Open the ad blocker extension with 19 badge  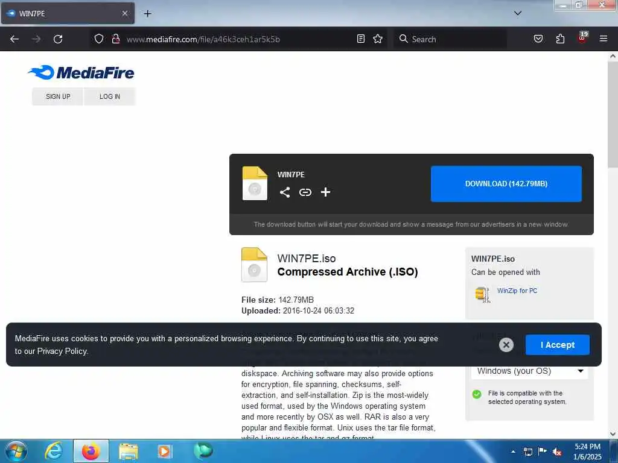click(582, 38)
